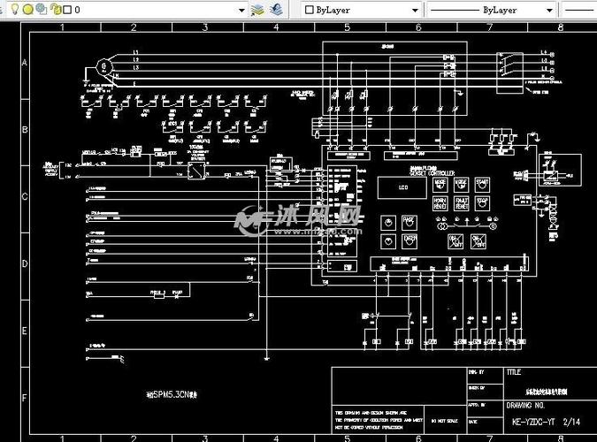Expand the ByLayer color dropdown
Screen dimensions: 597x442
415,11
